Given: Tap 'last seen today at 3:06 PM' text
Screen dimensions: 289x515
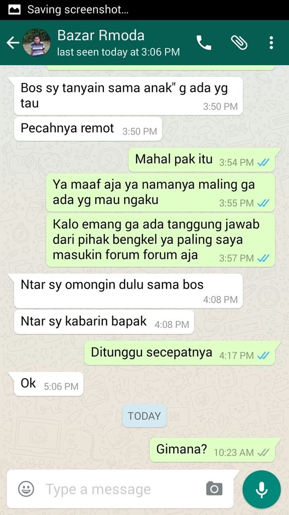Looking at the screenshot, I should 118,52.
